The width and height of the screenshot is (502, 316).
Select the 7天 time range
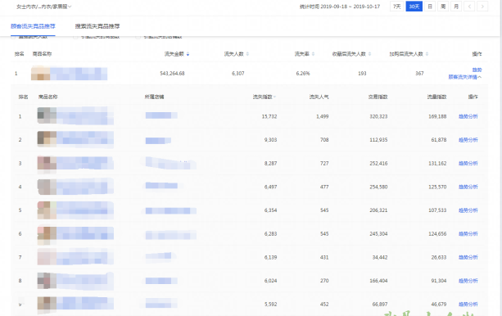click(x=396, y=7)
